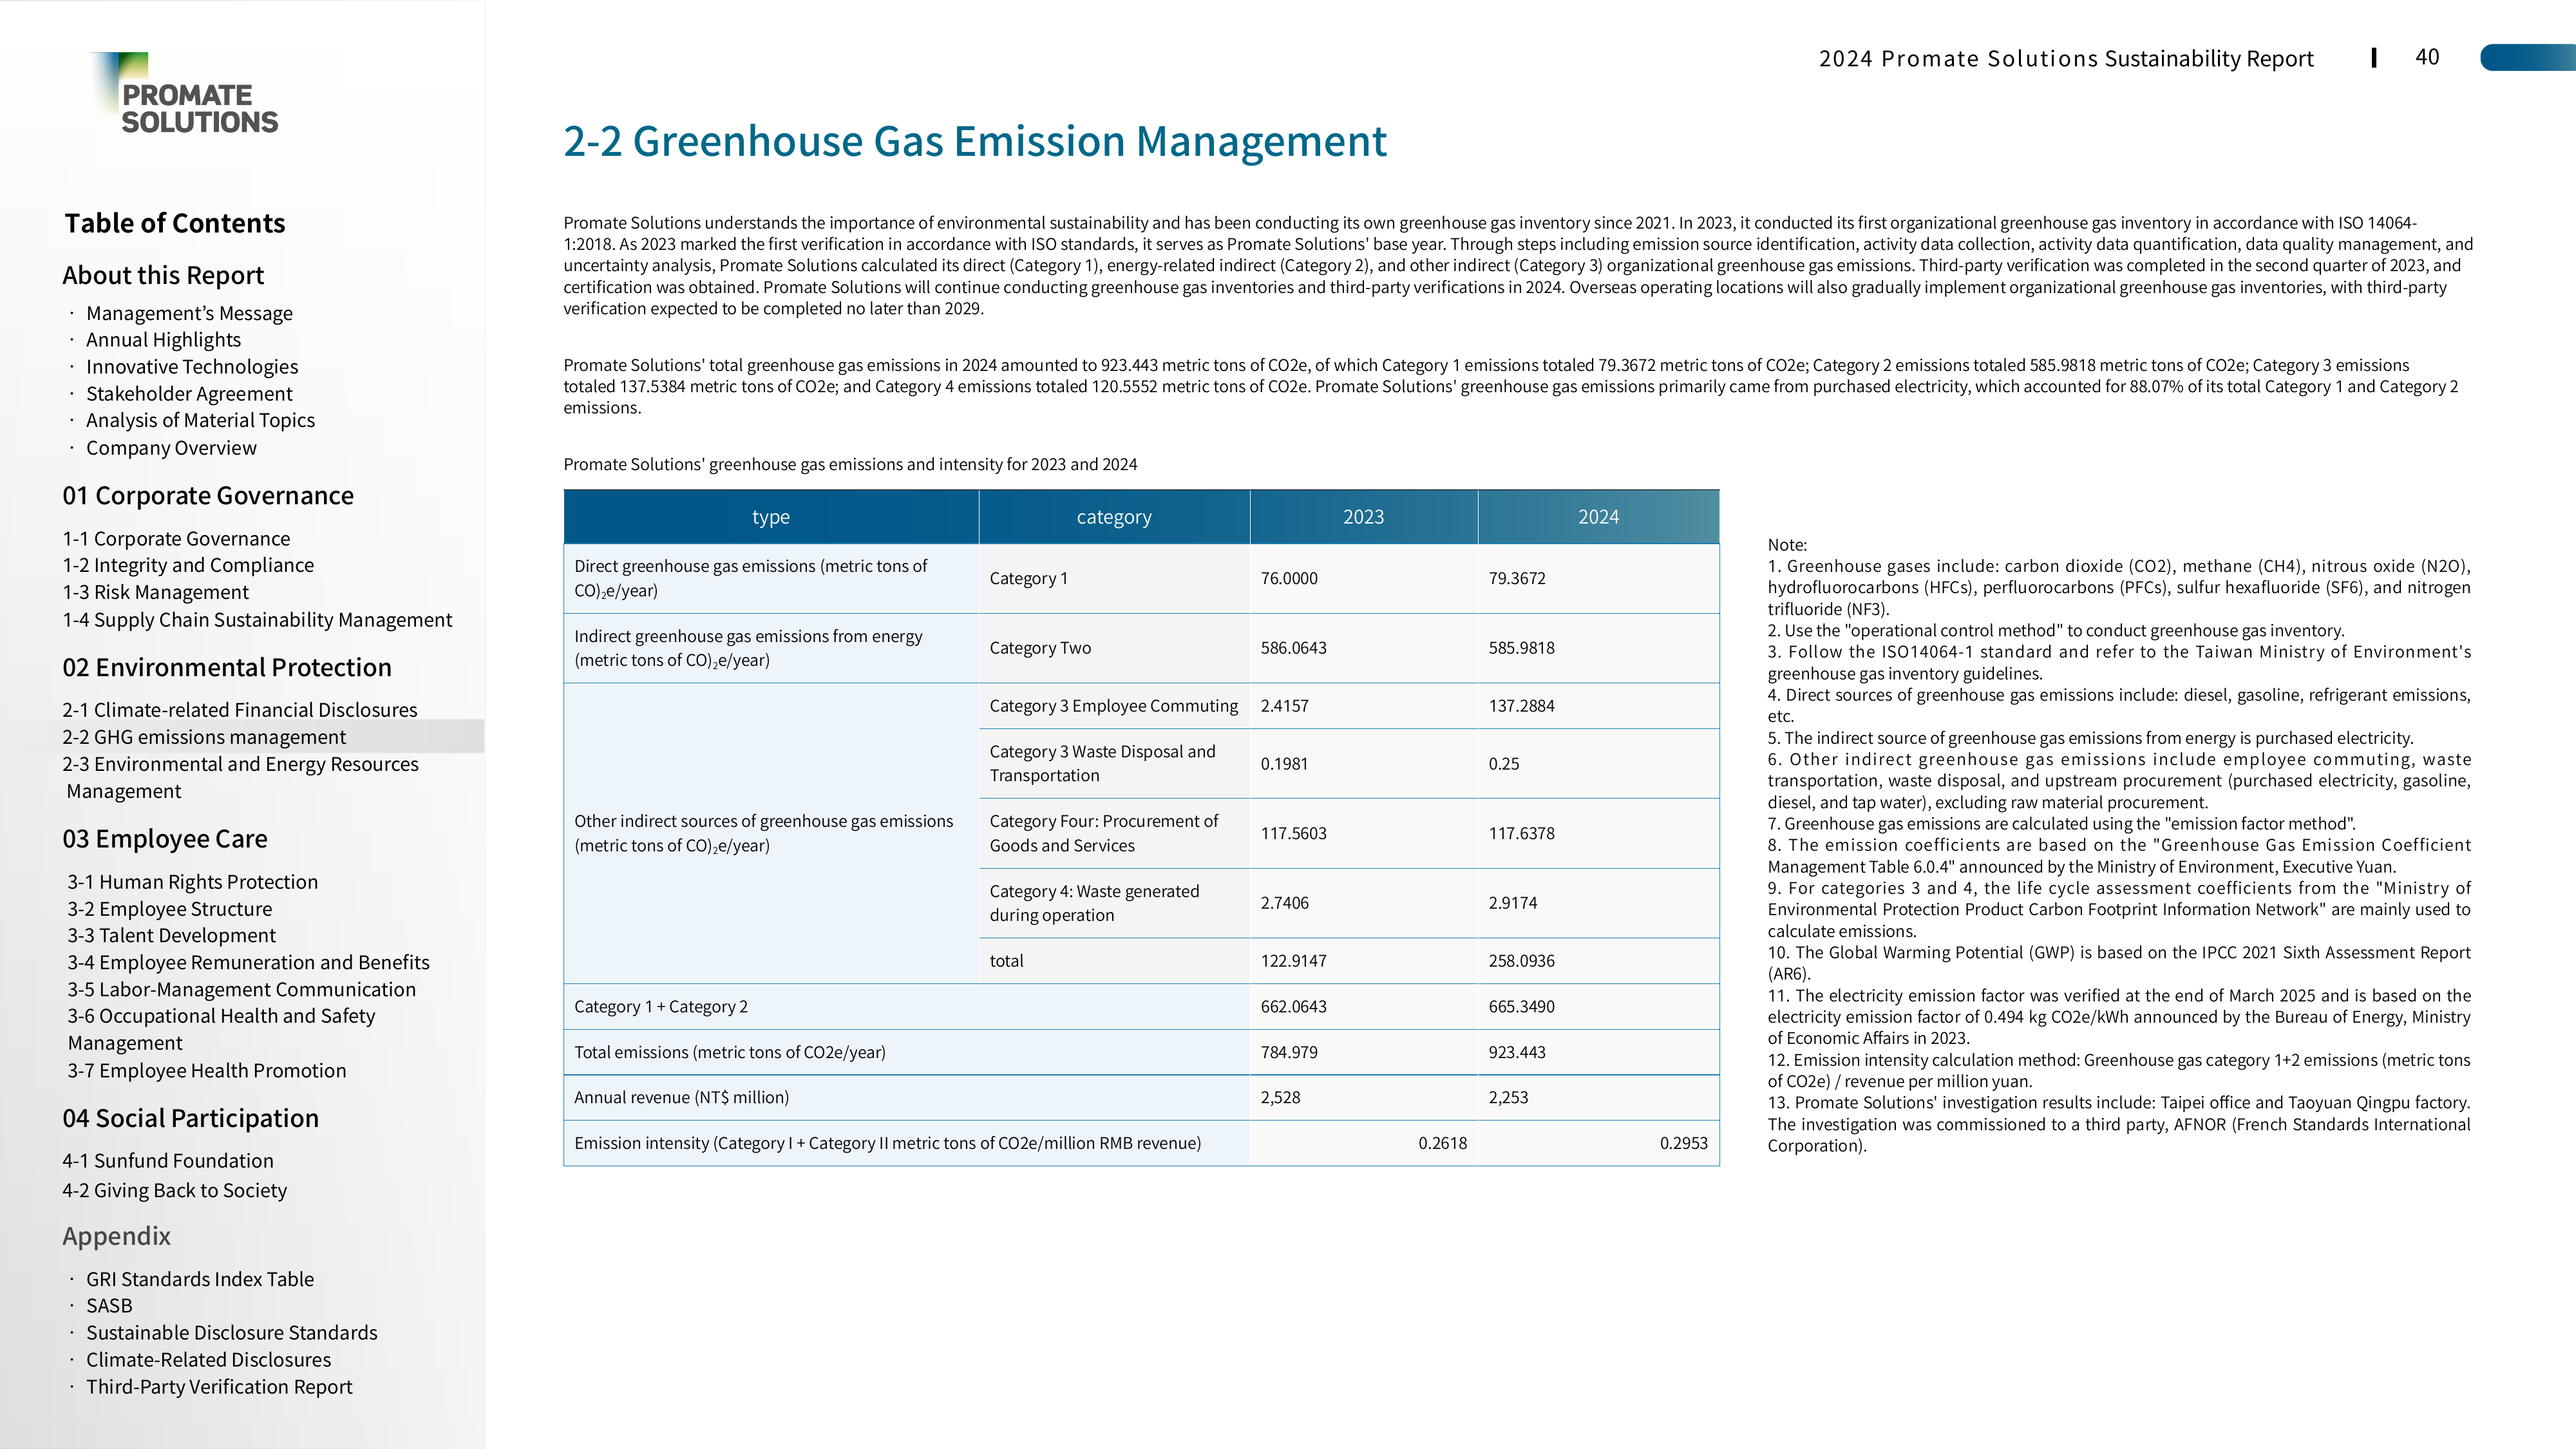Open the 01 Corporate Governance chapter heading
Viewport: 2576px width, 1449px height.
click(x=208, y=495)
